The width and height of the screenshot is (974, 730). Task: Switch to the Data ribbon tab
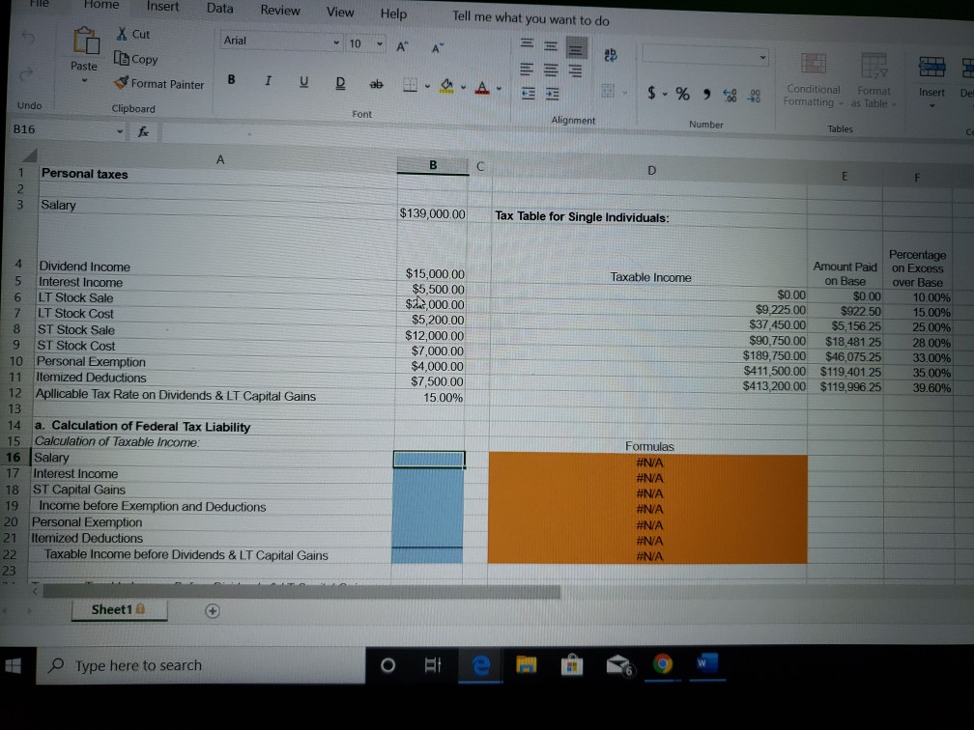click(219, 8)
